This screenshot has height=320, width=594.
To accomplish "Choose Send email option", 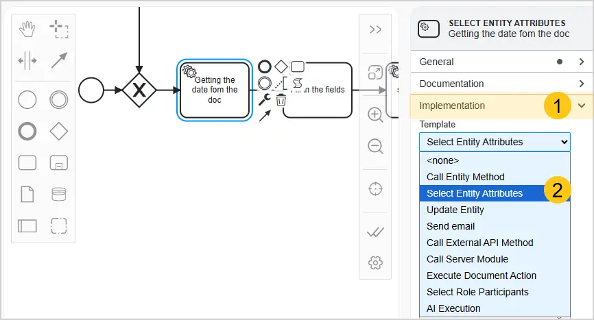I will click(x=495, y=226).
